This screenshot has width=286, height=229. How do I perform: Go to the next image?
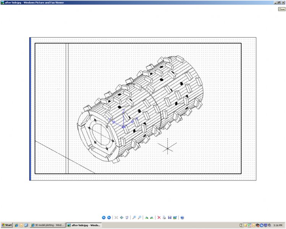109,218
